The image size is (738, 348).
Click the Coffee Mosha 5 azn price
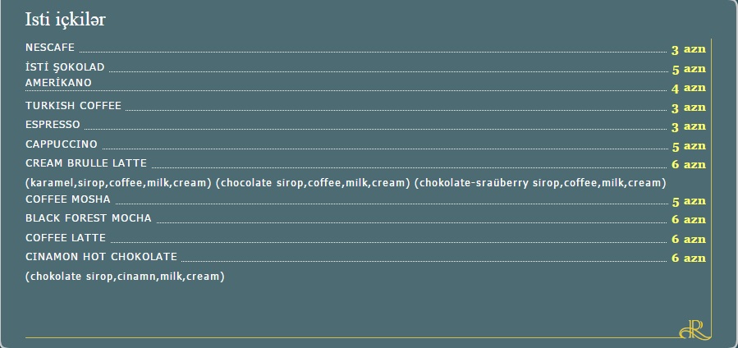click(x=689, y=201)
